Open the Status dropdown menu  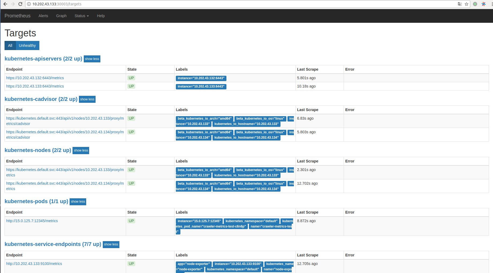[82, 16]
